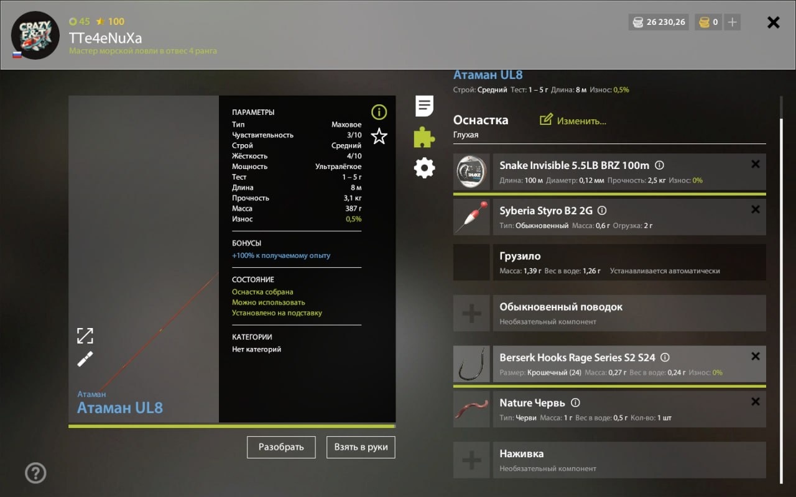Open the gear settings panel icon
796x497 pixels.
tap(424, 168)
